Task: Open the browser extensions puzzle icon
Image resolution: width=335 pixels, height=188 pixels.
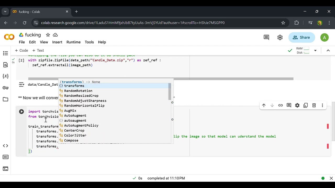Action: tap(297, 23)
